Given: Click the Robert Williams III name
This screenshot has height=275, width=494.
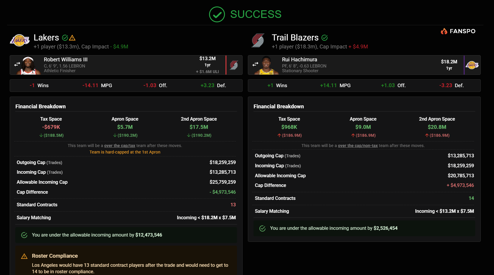Looking at the screenshot, I should pyautogui.click(x=66, y=60).
